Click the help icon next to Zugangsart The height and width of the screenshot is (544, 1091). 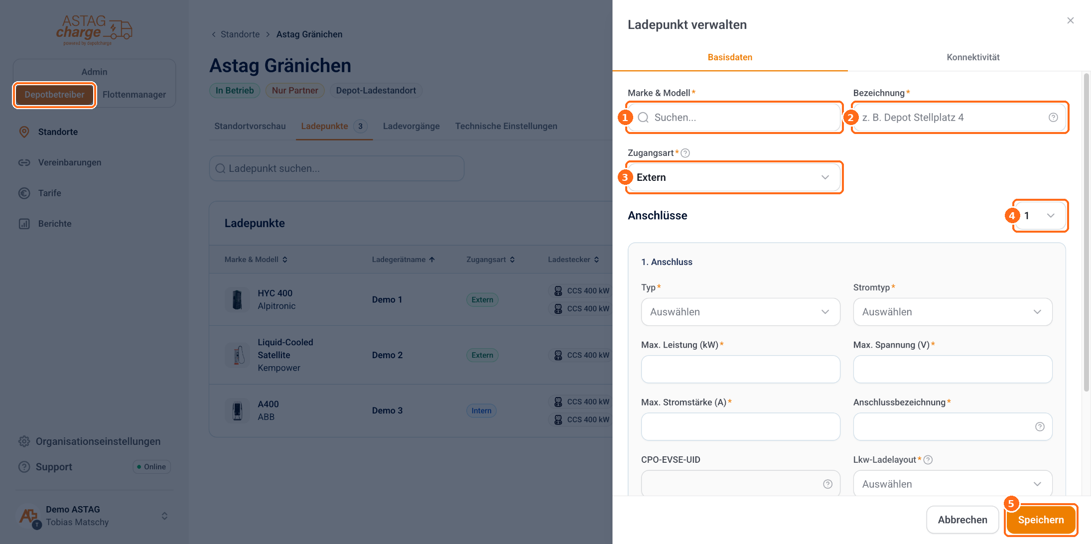pos(685,153)
